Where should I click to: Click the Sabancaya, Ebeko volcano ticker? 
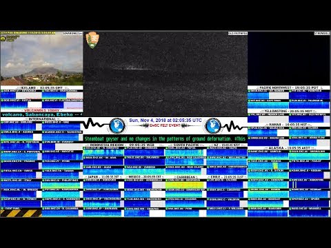(x=41, y=114)
